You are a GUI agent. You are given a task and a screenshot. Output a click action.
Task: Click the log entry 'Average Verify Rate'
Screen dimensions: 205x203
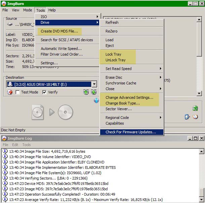coord(86,199)
